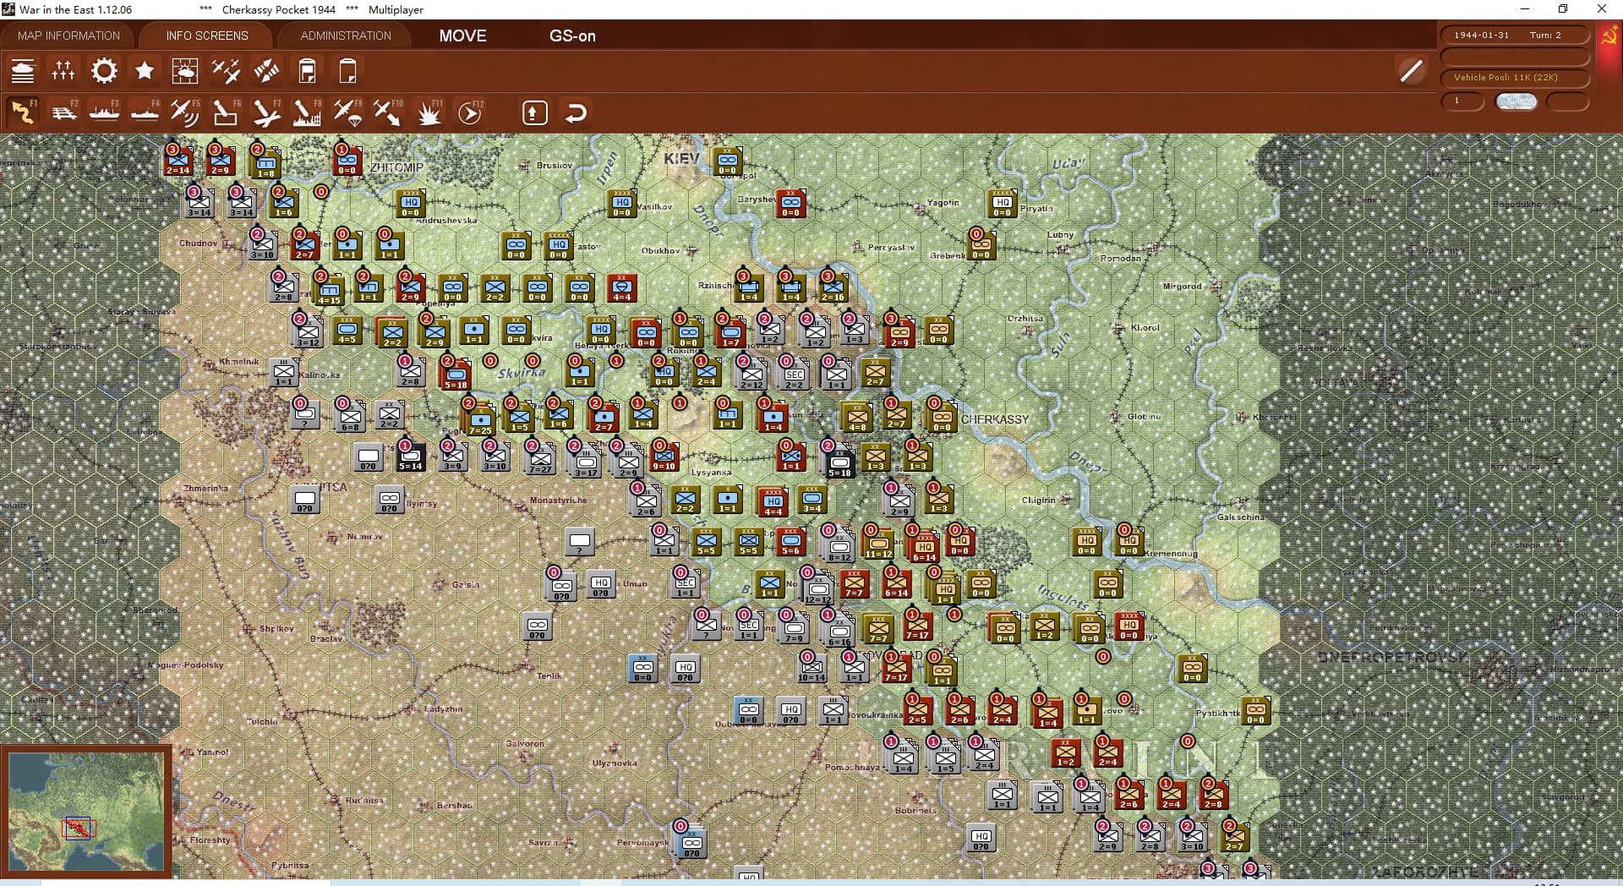This screenshot has height=886, width=1623.
Task: Open the ADMINISTRATION tab
Action: point(346,36)
